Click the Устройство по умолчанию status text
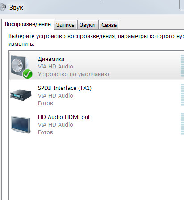 pos(73,74)
